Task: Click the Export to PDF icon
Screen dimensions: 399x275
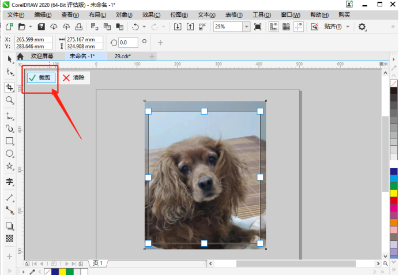Action: [202, 27]
